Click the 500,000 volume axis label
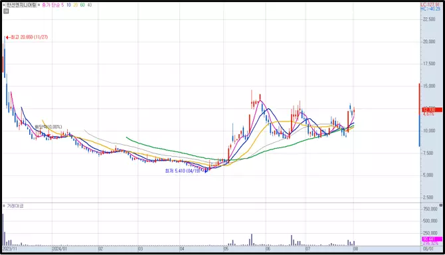 pyautogui.click(x=430, y=221)
